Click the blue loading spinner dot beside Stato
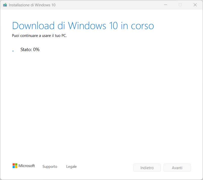Viewport: 203px width, 180px height. (13, 51)
